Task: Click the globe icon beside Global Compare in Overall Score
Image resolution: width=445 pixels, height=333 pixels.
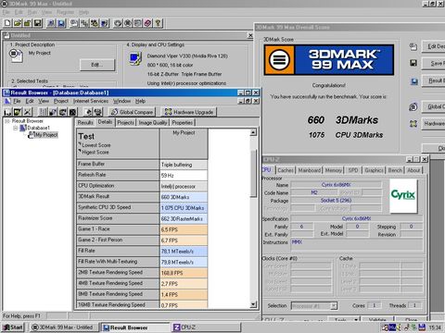Action: pos(413,107)
